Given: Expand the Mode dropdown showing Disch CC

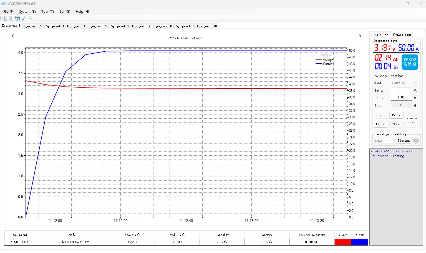Looking at the screenshot, I should coord(404,83).
